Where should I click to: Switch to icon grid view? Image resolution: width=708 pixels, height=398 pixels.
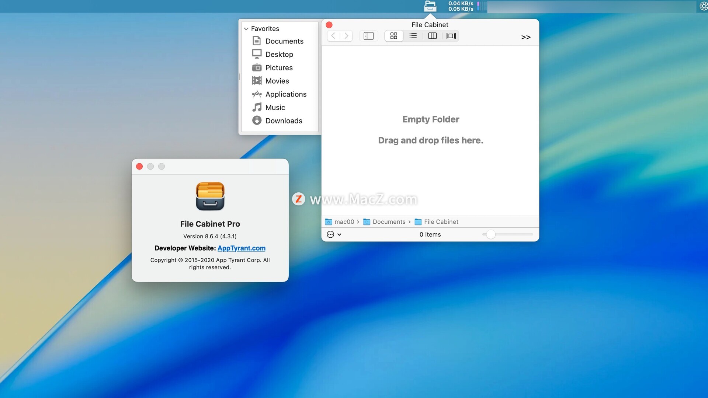click(393, 36)
